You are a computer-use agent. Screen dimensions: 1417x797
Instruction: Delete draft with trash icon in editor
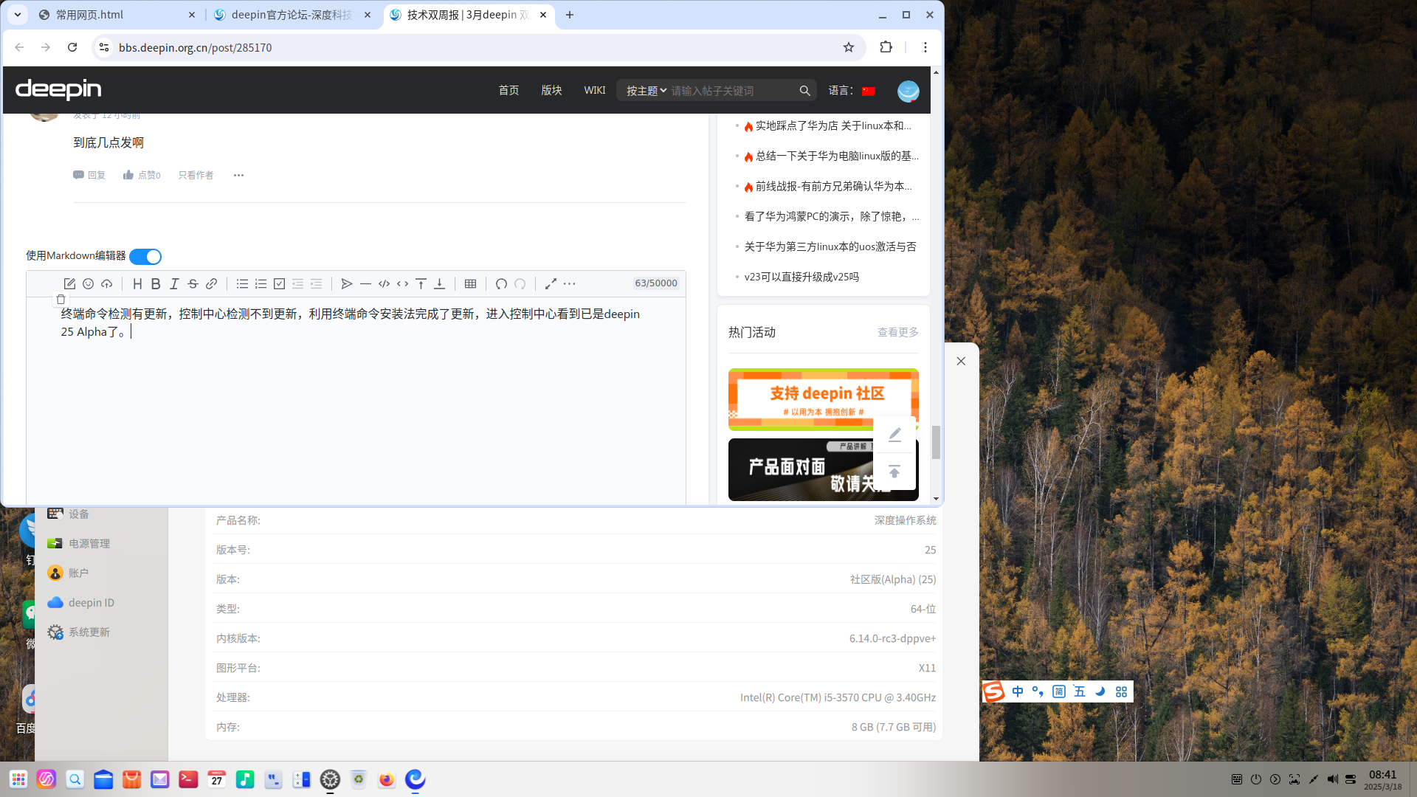[61, 299]
